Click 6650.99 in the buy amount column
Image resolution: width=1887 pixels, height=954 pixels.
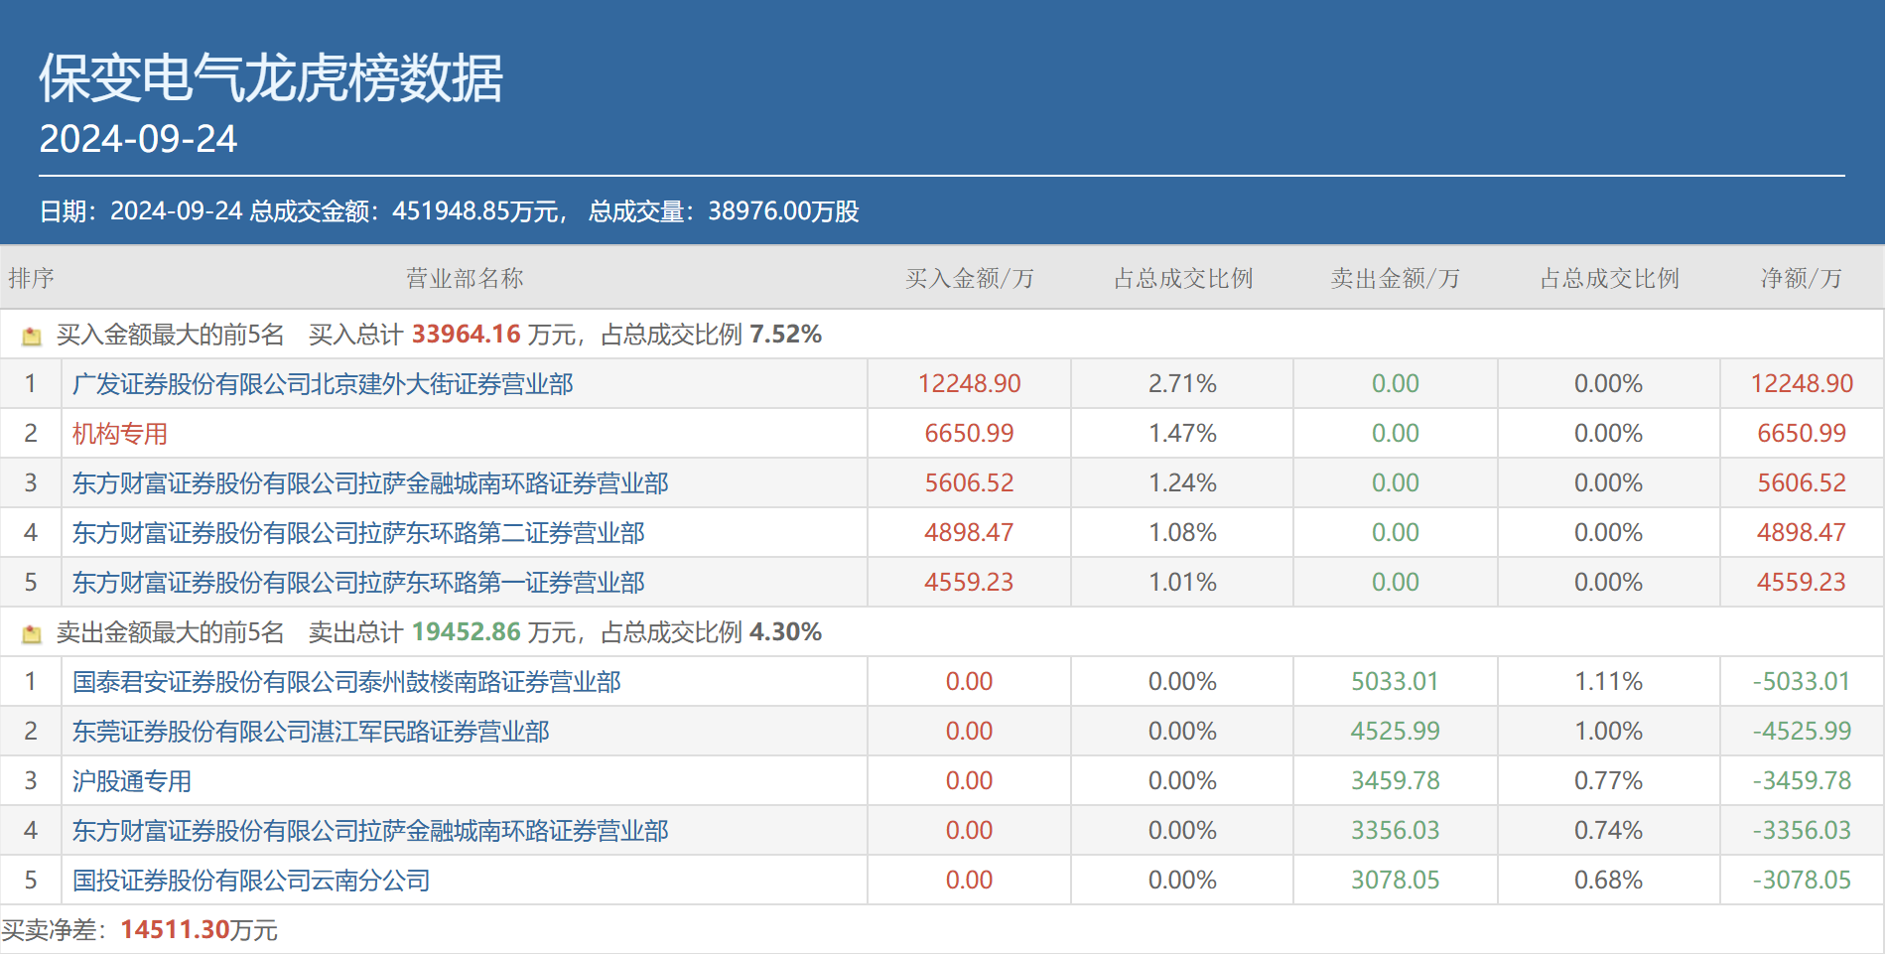point(969,434)
